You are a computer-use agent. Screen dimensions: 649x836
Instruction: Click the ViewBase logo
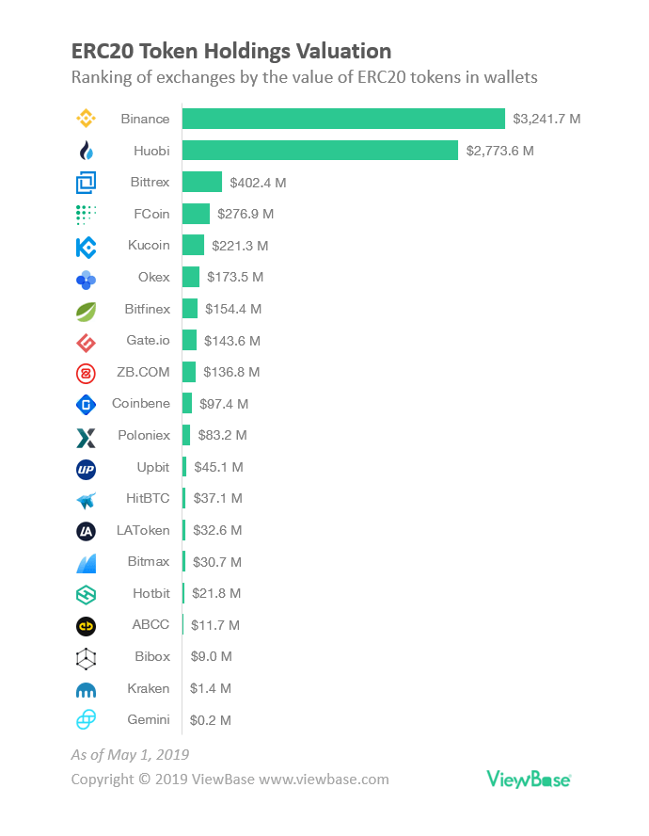(529, 779)
